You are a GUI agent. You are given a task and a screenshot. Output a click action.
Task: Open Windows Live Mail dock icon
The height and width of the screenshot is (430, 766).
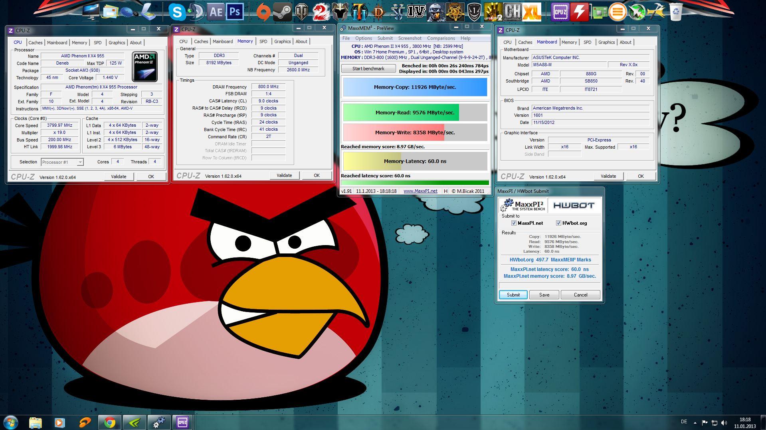pos(110,12)
